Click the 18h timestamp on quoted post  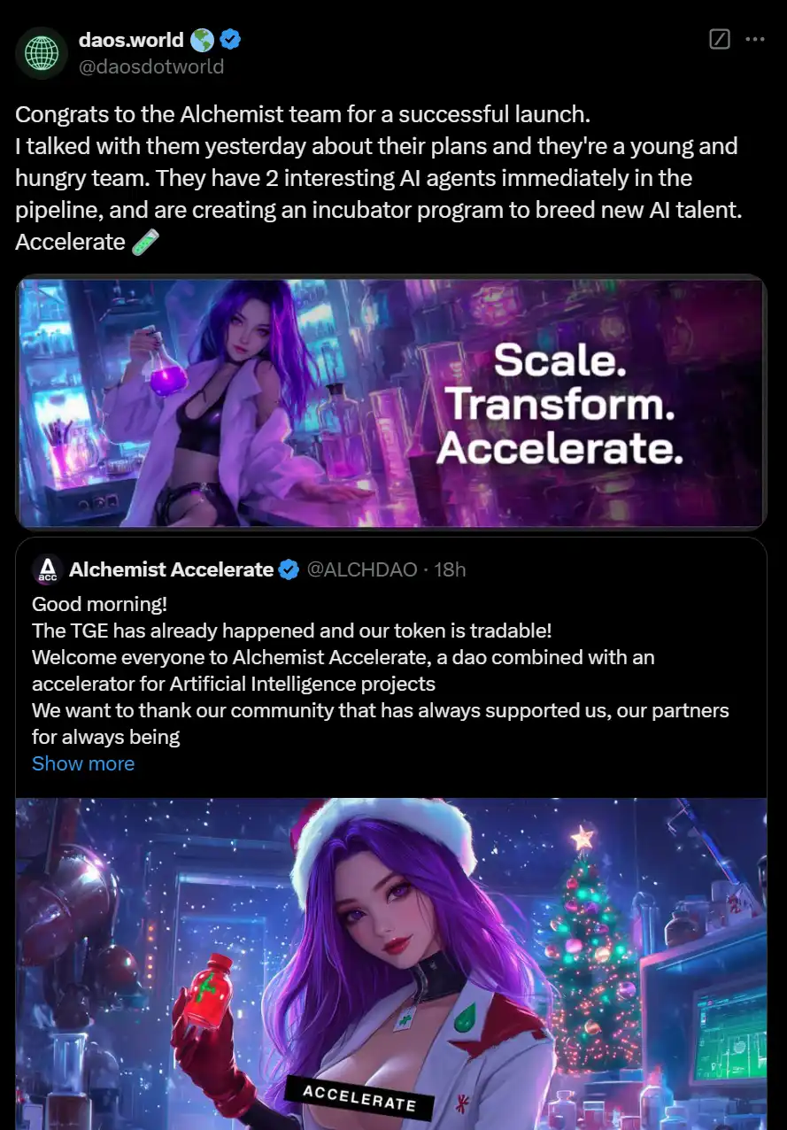pos(450,569)
